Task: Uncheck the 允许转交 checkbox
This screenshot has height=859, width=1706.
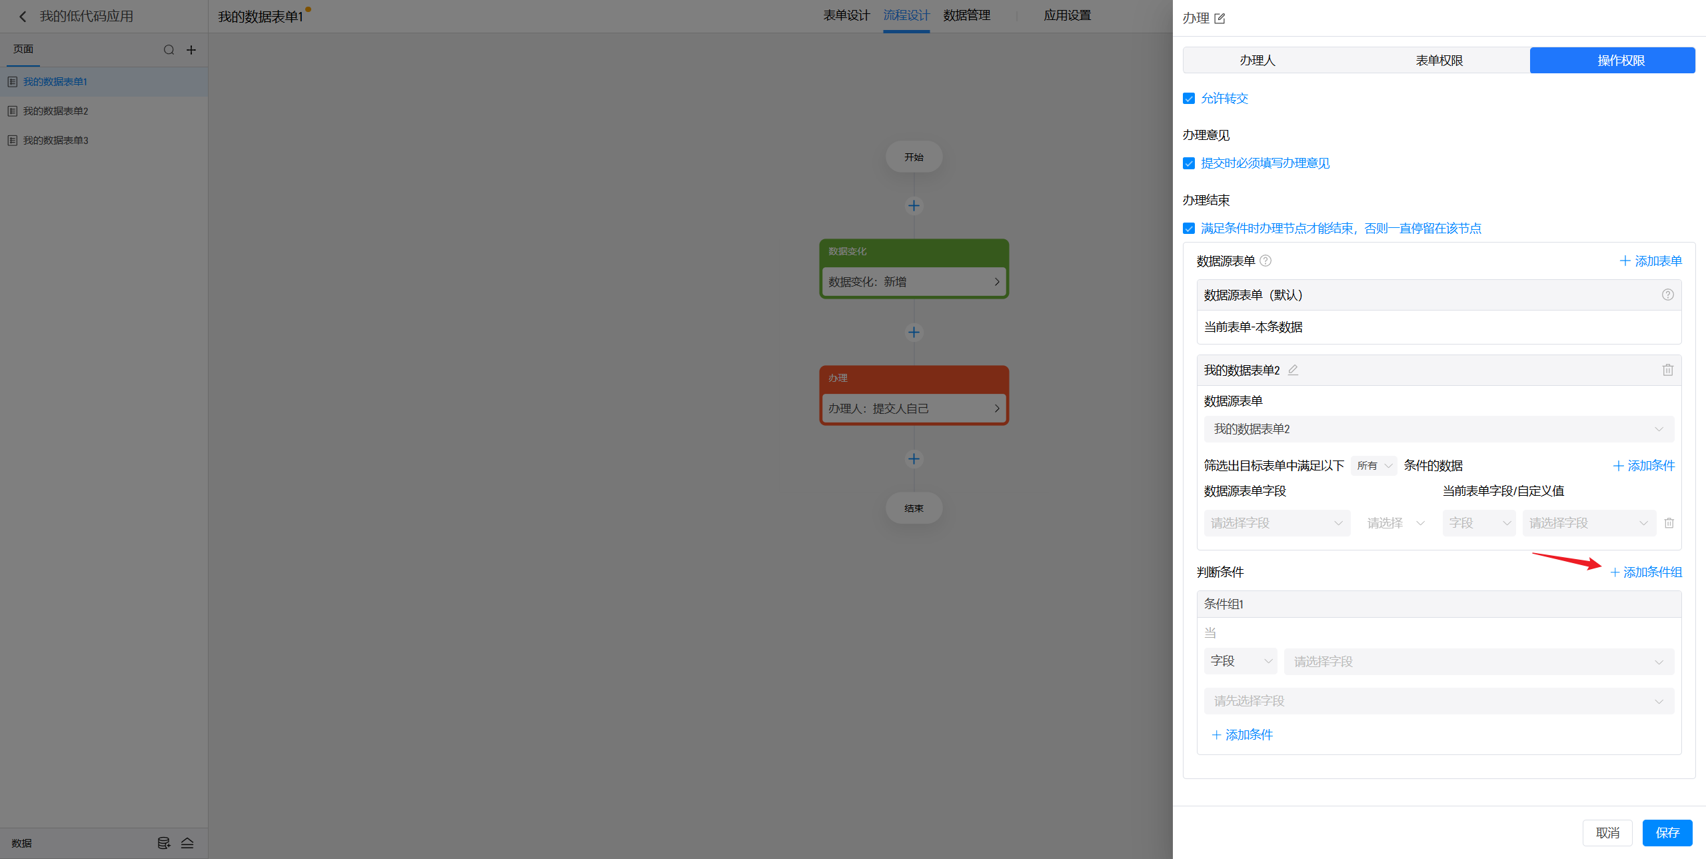Action: (1189, 99)
